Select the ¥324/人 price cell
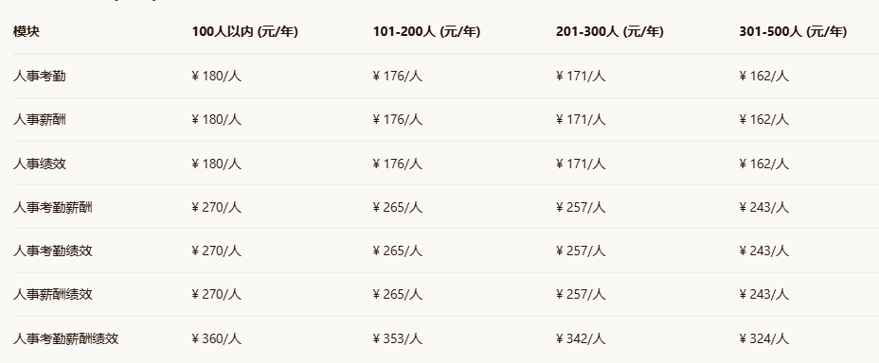Viewport: 879px width, 363px height. coord(764,339)
